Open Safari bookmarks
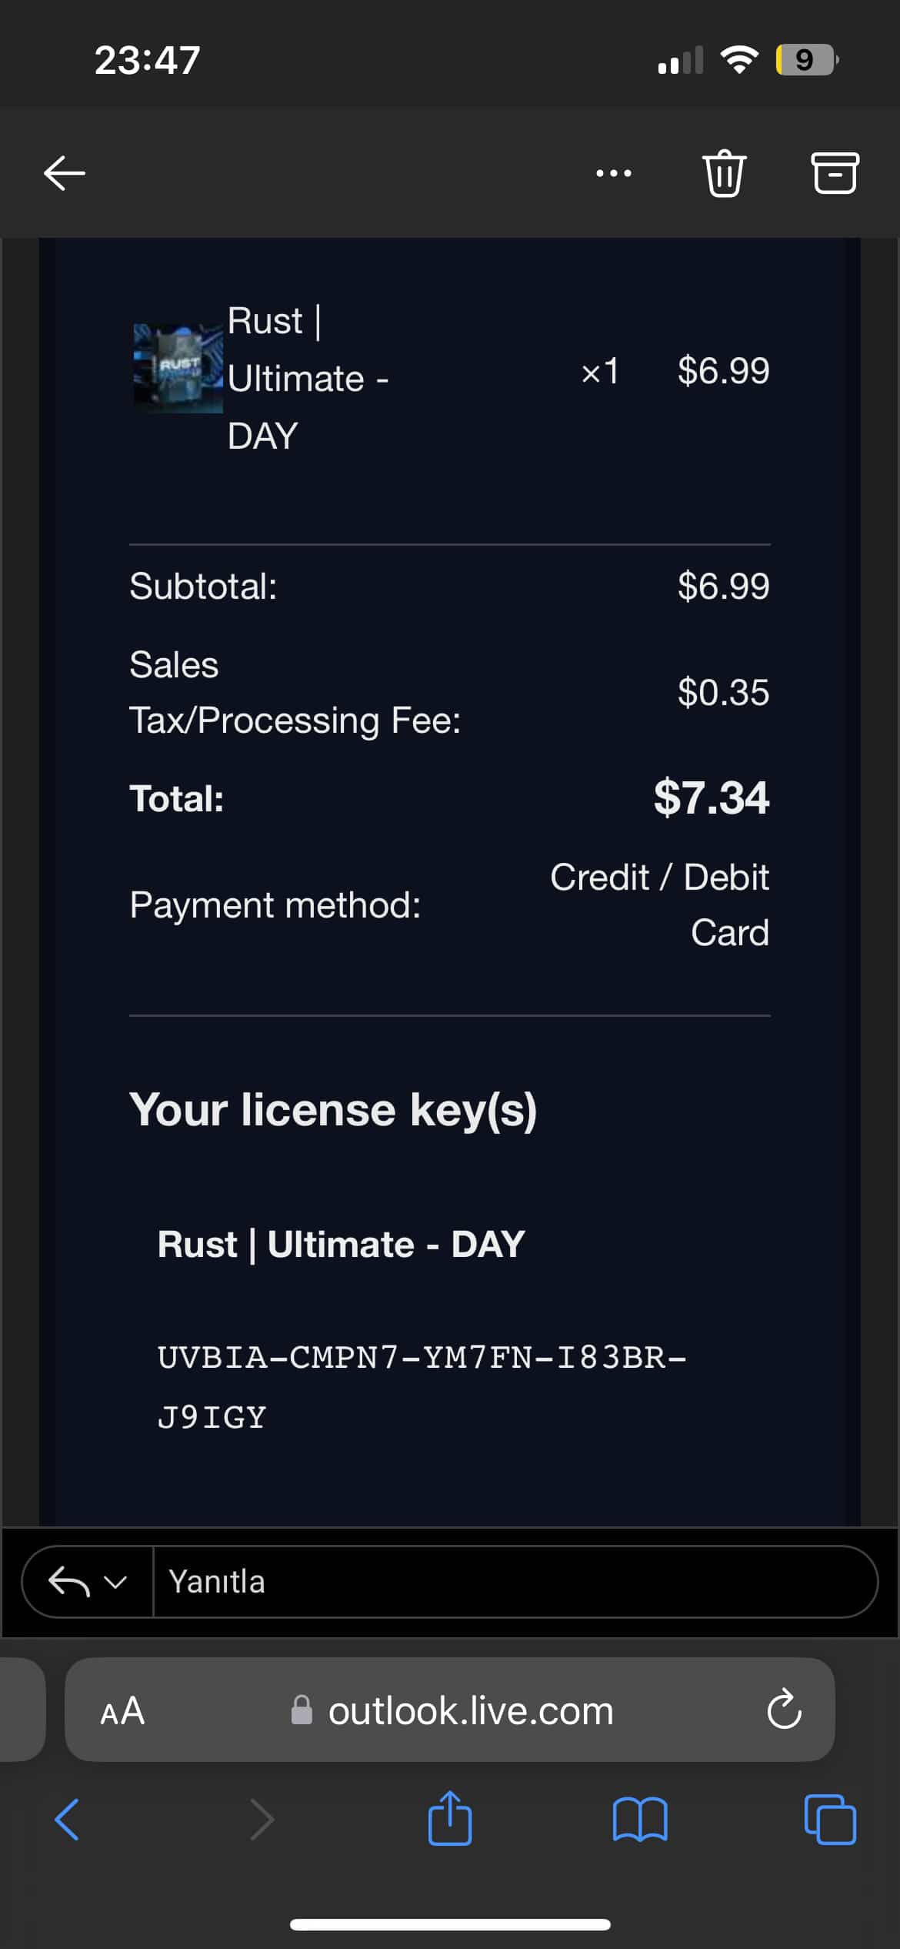Screen dimensions: 900x1949 tap(640, 1820)
